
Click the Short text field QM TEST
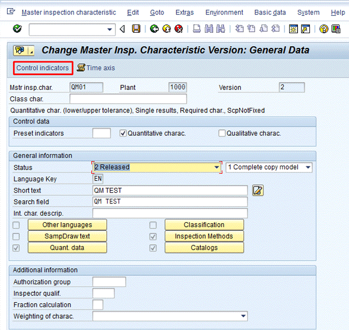pyautogui.click(x=170, y=190)
